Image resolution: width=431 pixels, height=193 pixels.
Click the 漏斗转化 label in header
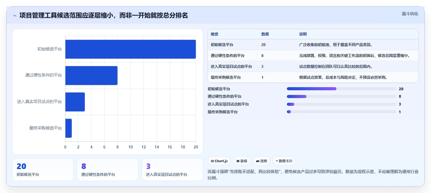point(410,14)
